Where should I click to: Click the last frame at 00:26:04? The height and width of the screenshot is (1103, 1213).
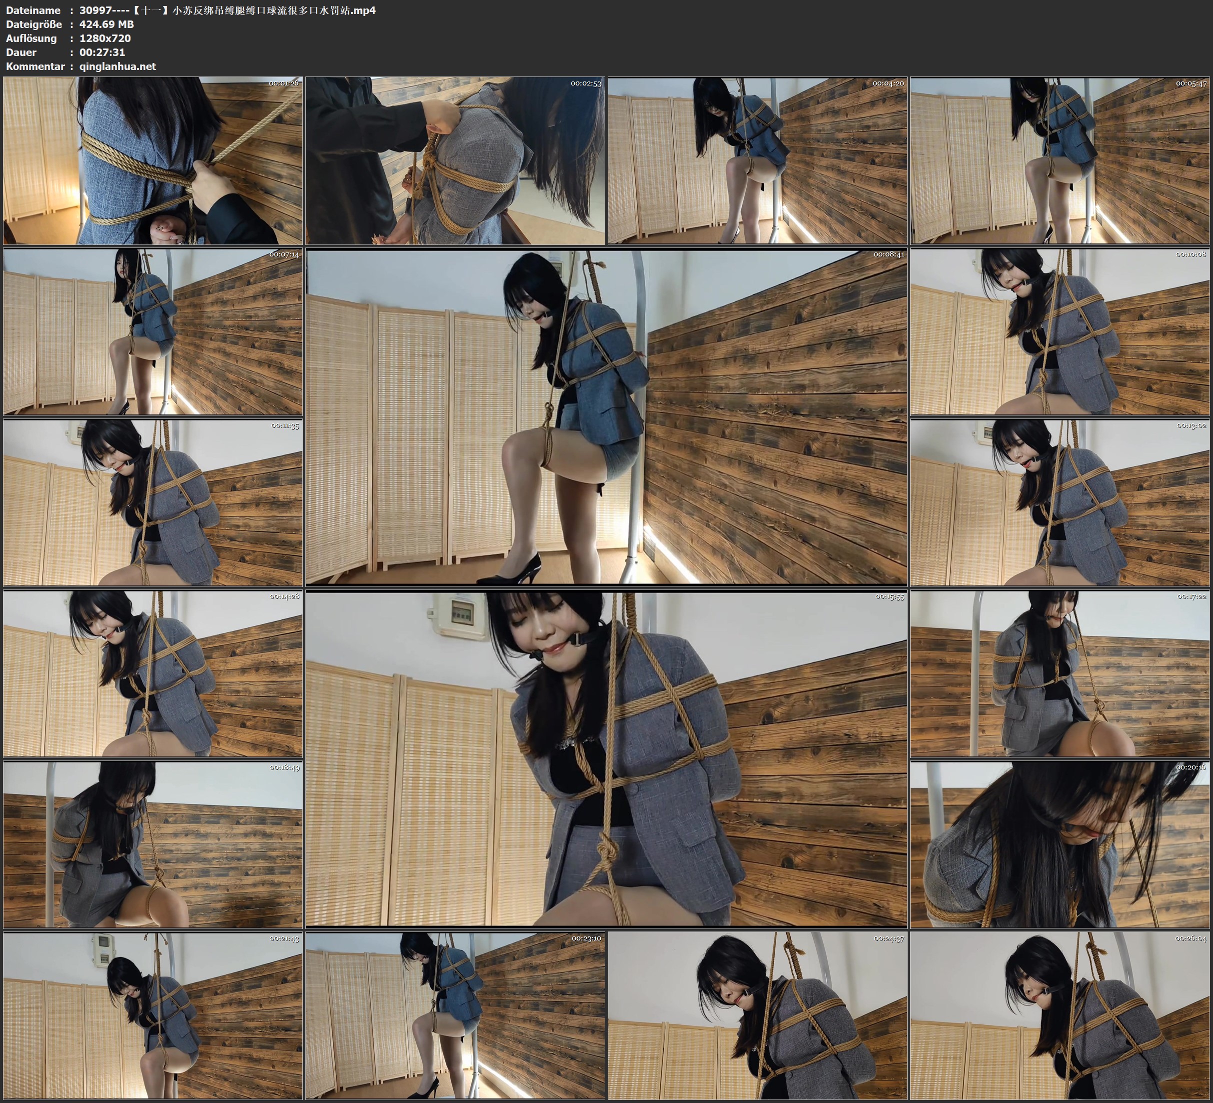pyautogui.click(x=1060, y=1015)
